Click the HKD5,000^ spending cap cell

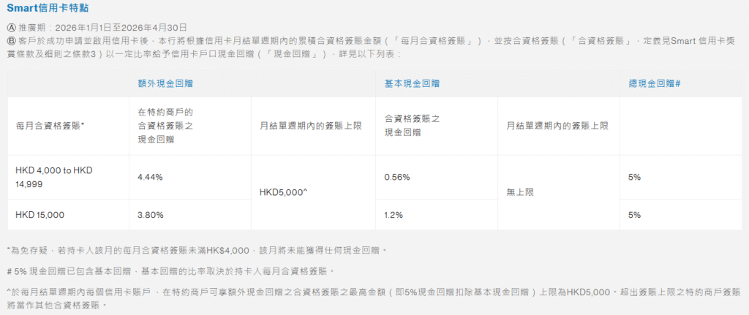coord(284,193)
